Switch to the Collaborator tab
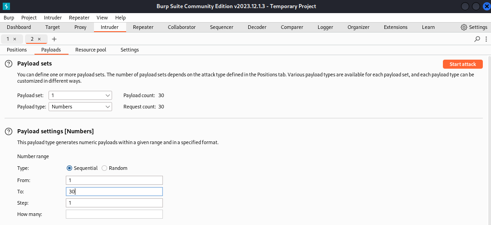The width and height of the screenshot is (491, 225). coord(182,27)
